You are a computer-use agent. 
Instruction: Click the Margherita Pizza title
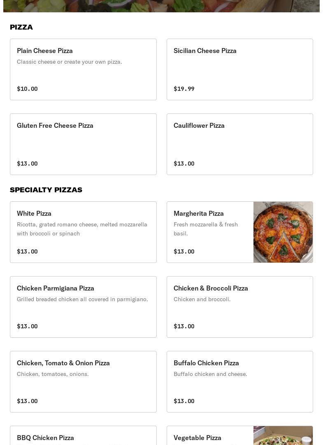tap(199, 213)
